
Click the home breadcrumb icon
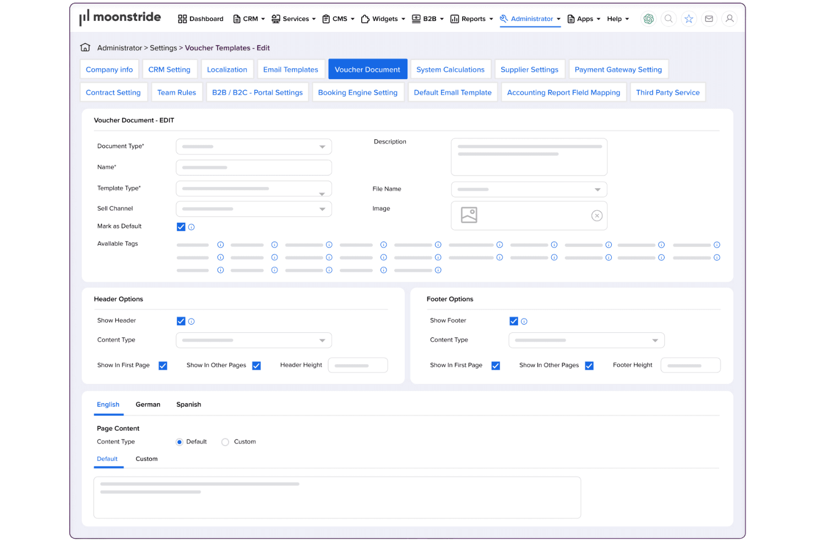[x=85, y=47]
